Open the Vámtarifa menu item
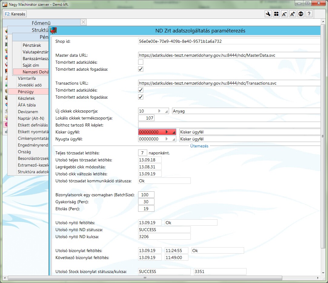The height and width of the screenshot is (283, 328). pyautogui.click(x=27, y=78)
